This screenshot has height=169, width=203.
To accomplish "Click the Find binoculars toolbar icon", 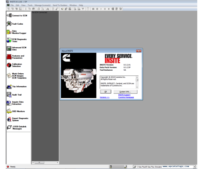I will click(48, 9).
